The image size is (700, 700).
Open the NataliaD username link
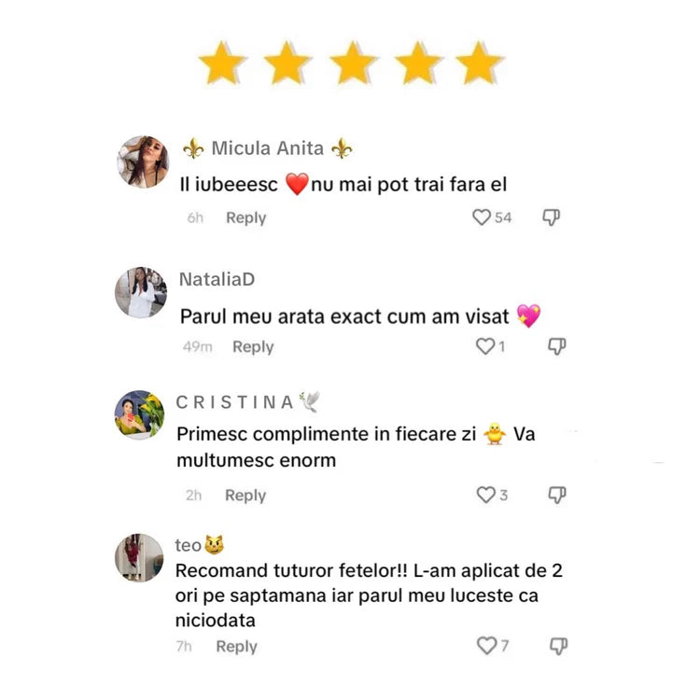pyautogui.click(x=217, y=279)
